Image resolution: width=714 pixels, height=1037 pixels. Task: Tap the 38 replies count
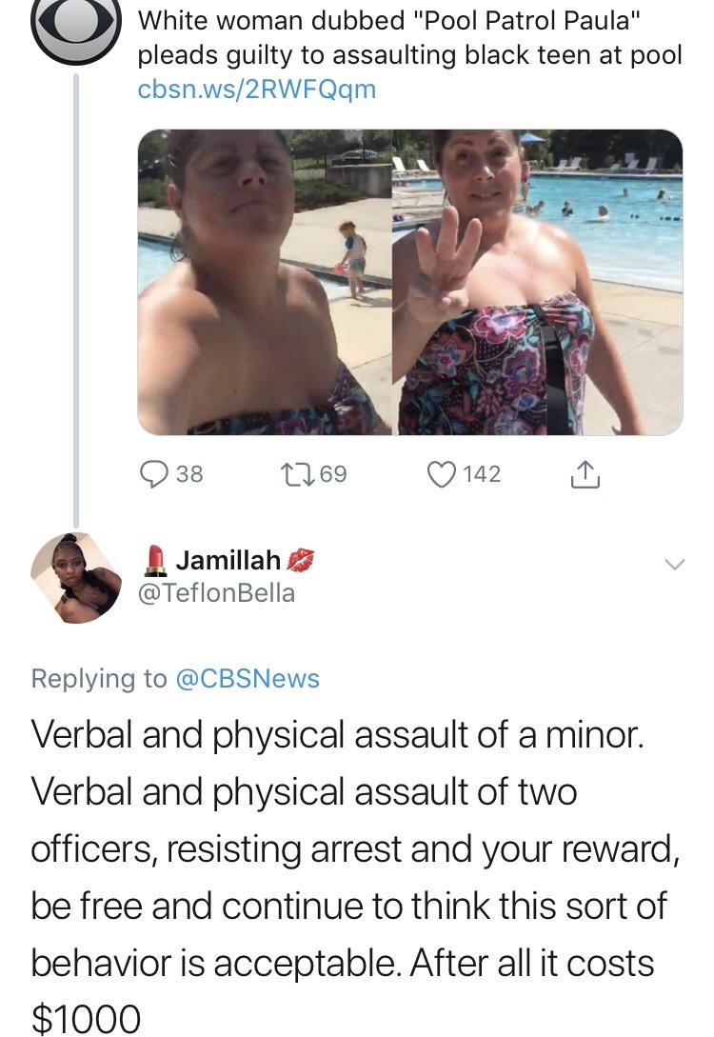[189, 474]
